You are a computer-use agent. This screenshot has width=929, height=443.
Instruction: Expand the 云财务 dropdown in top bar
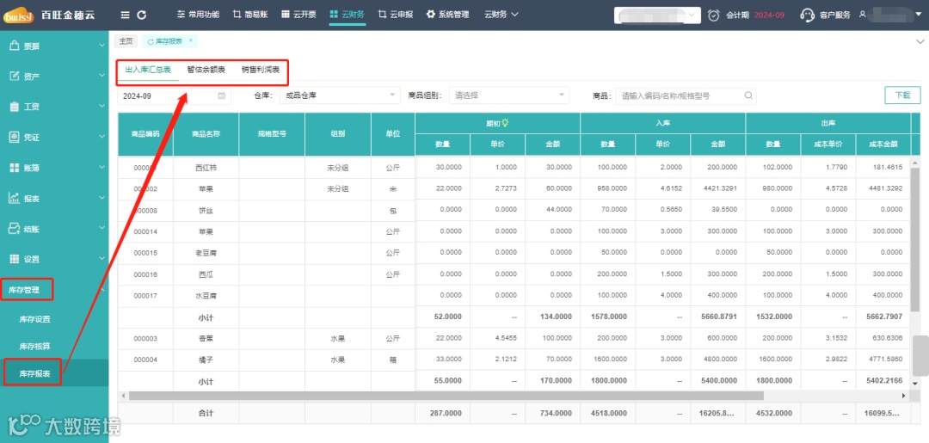point(501,15)
